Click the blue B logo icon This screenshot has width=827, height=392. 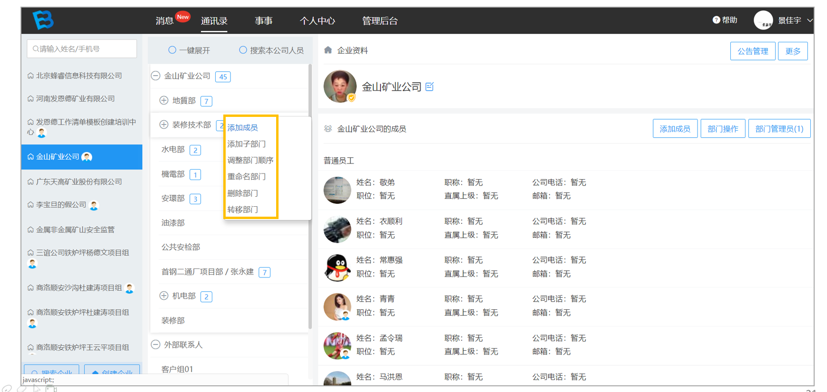43,20
